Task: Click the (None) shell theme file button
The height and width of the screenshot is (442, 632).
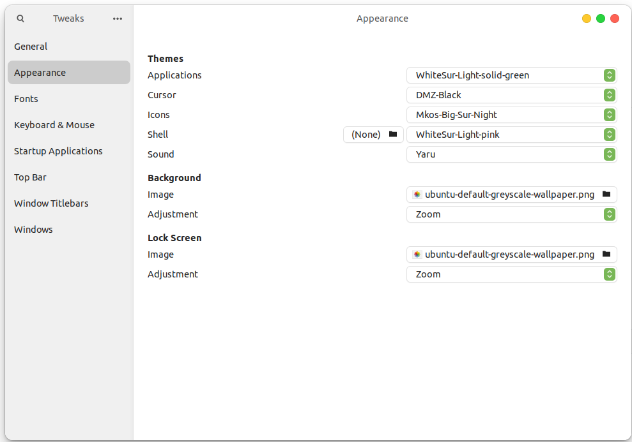Action: [373, 135]
